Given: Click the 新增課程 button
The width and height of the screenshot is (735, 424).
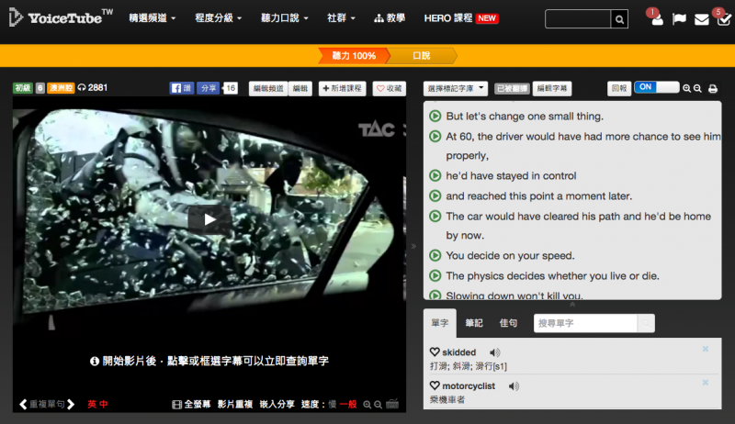Looking at the screenshot, I should [x=342, y=89].
